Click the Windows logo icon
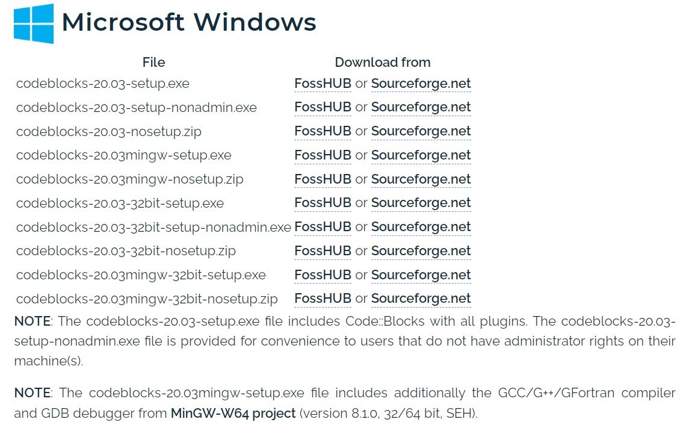Viewport: 686px width, 422px height. point(34,23)
